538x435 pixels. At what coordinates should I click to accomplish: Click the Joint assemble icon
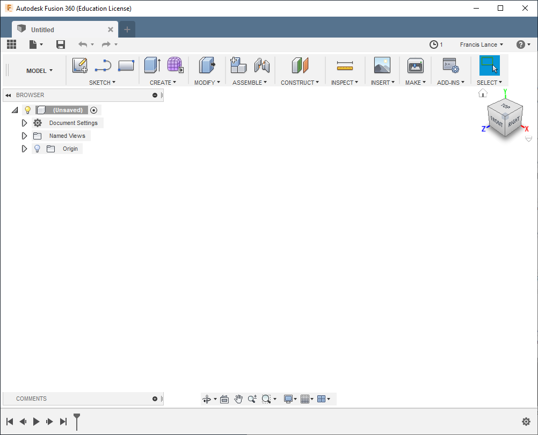point(262,65)
